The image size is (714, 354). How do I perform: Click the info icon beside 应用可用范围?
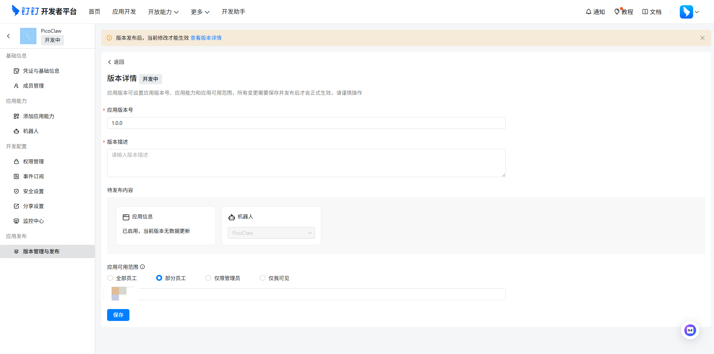pos(142,267)
